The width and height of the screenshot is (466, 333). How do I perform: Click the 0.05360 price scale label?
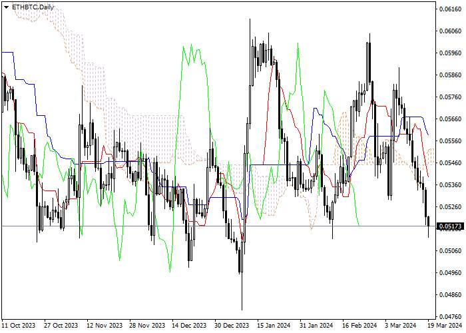click(451, 184)
